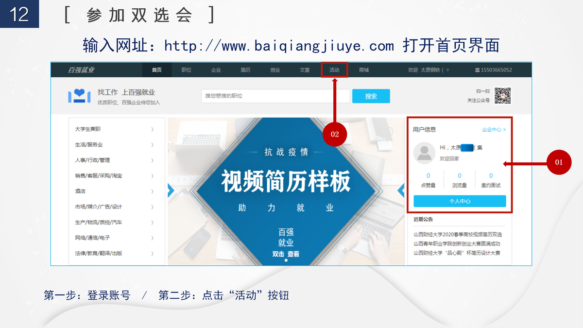Image resolution: width=583 pixels, height=328 pixels.
Task: Open the 企业 navigation tab
Action: pos(216,70)
